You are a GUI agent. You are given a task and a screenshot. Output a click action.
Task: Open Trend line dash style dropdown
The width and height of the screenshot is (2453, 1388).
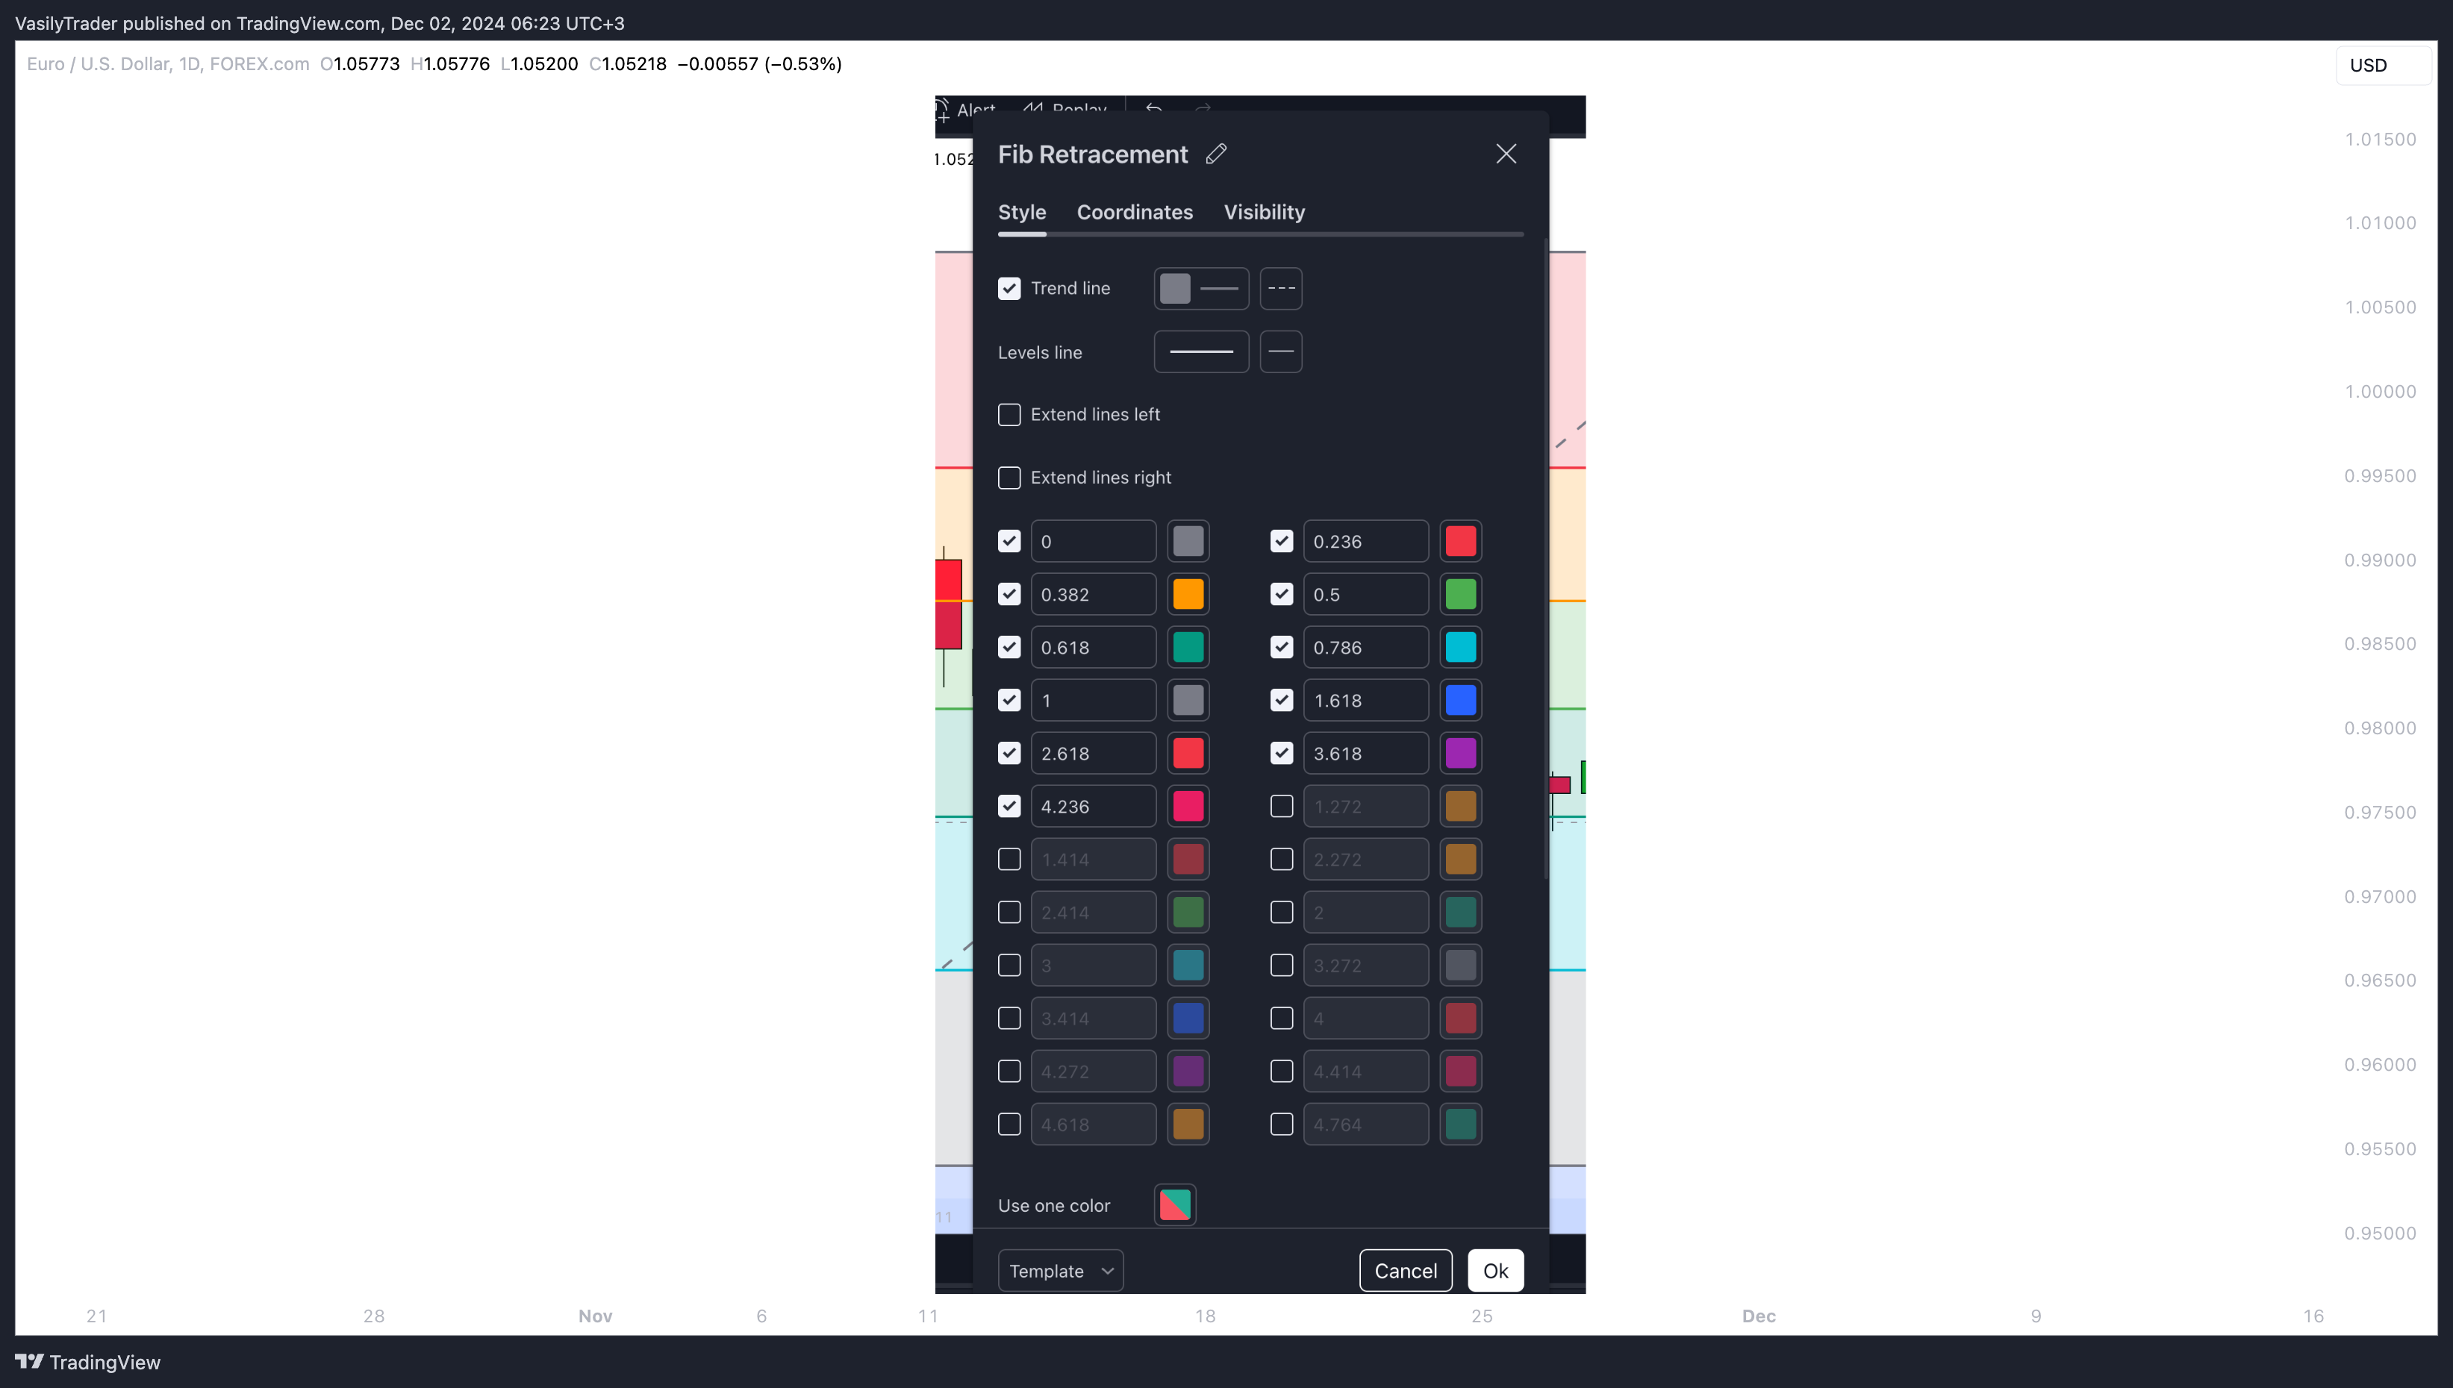pos(1280,288)
